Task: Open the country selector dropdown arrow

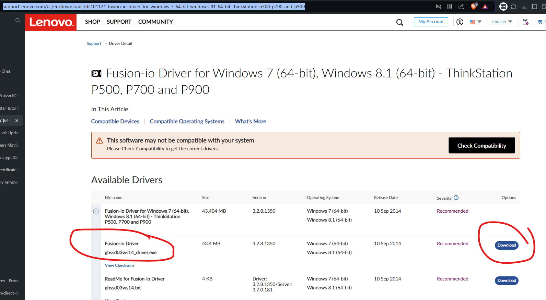Action: pyautogui.click(x=479, y=22)
